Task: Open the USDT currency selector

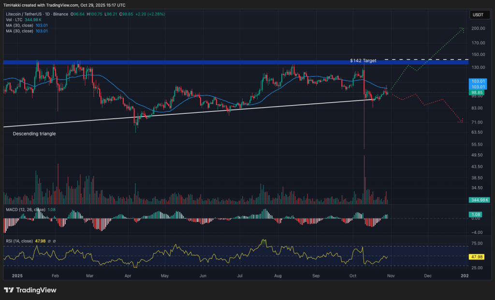Action: [479, 14]
